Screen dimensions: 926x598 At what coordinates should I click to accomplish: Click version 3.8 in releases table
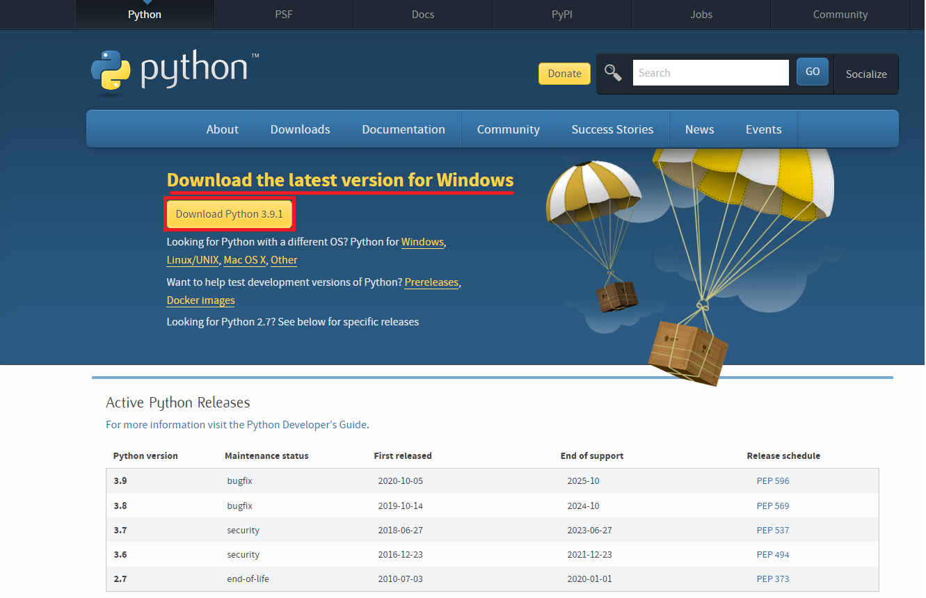(120, 506)
